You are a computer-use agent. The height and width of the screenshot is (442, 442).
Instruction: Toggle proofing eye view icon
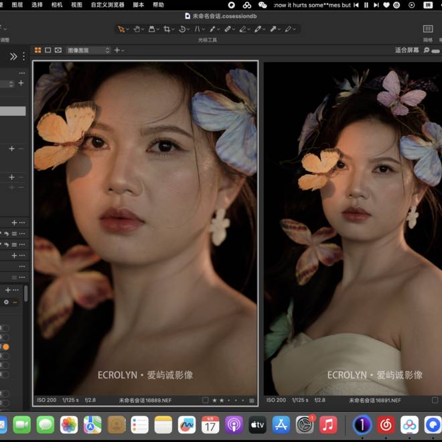tap(58, 50)
